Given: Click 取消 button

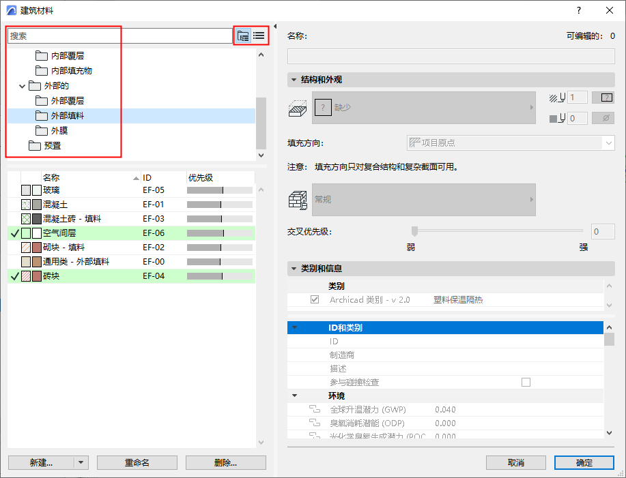Looking at the screenshot, I should [x=516, y=462].
